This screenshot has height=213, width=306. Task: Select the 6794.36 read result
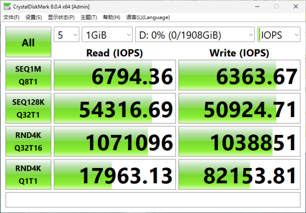[115, 75]
